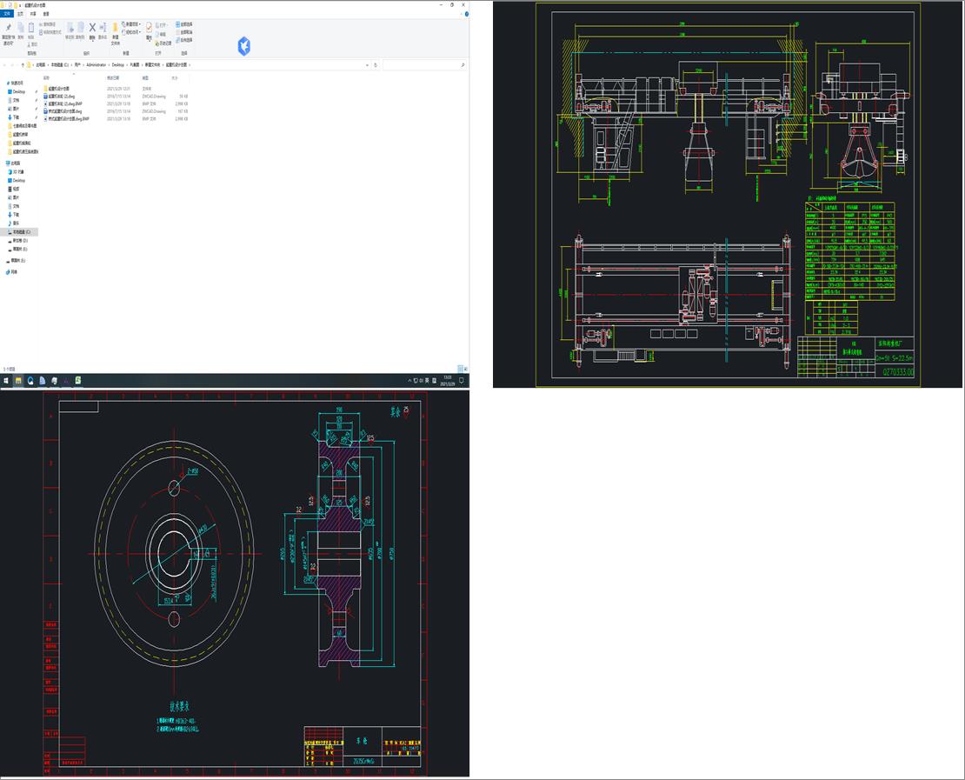Open the Windows Start button
965x780 pixels.
(5, 381)
